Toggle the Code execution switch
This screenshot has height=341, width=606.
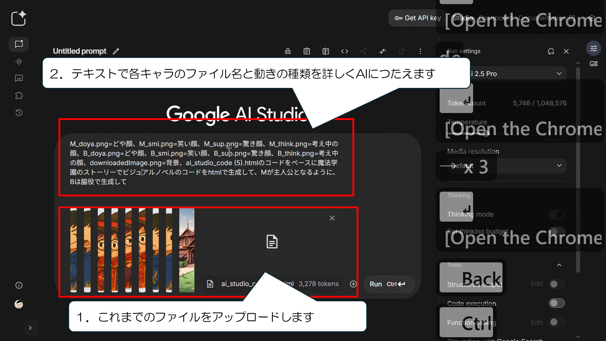click(x=557, y=303)
